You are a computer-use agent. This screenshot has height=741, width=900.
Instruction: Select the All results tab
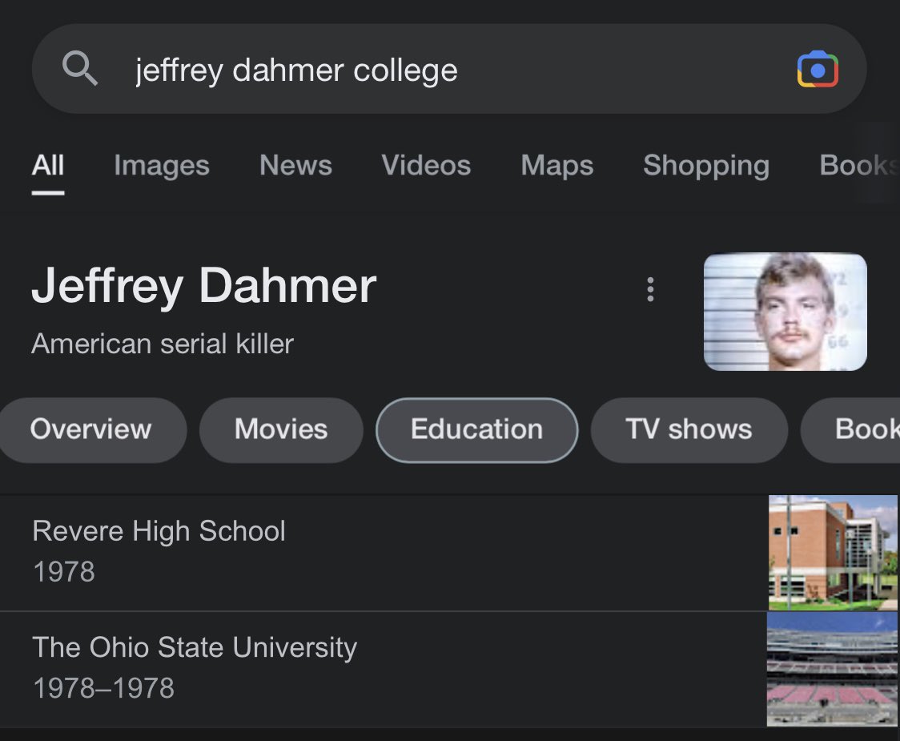pos(47,166)
